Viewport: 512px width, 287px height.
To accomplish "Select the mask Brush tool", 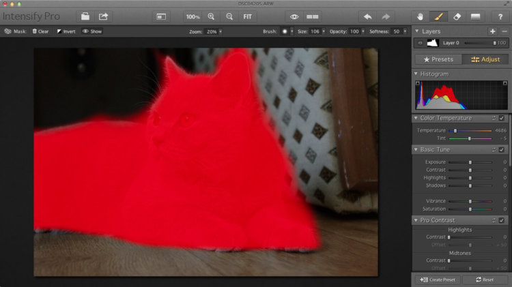I will [x=438, y=16].
